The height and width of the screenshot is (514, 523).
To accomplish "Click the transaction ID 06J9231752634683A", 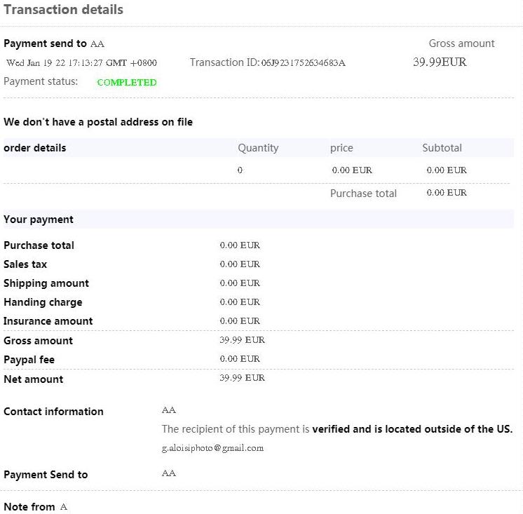I will [x=303, y=63].
